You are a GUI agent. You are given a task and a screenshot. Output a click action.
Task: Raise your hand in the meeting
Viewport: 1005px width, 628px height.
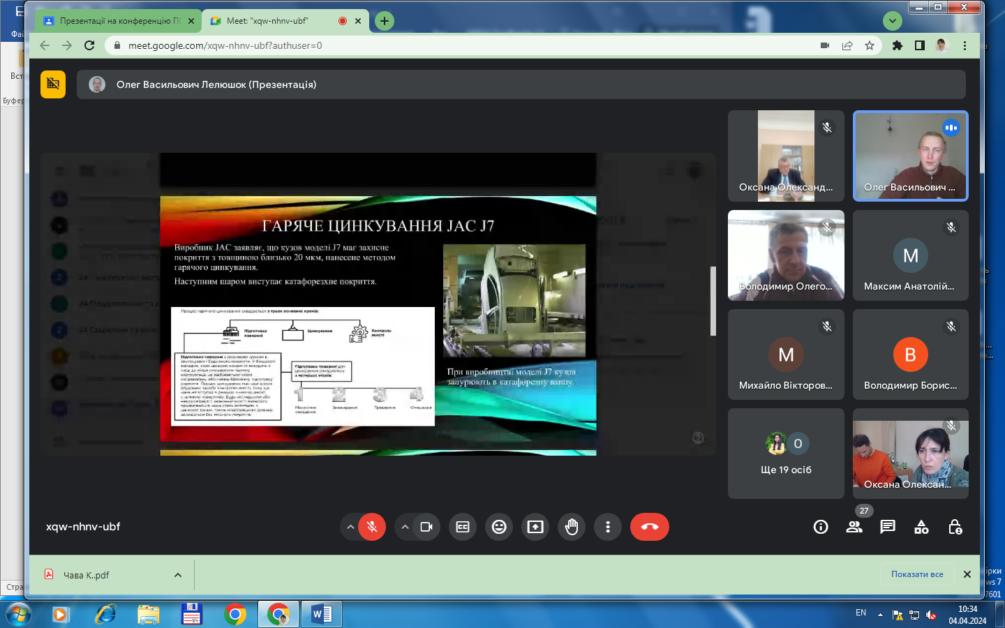pyautogui.click(x=572, y=527)
